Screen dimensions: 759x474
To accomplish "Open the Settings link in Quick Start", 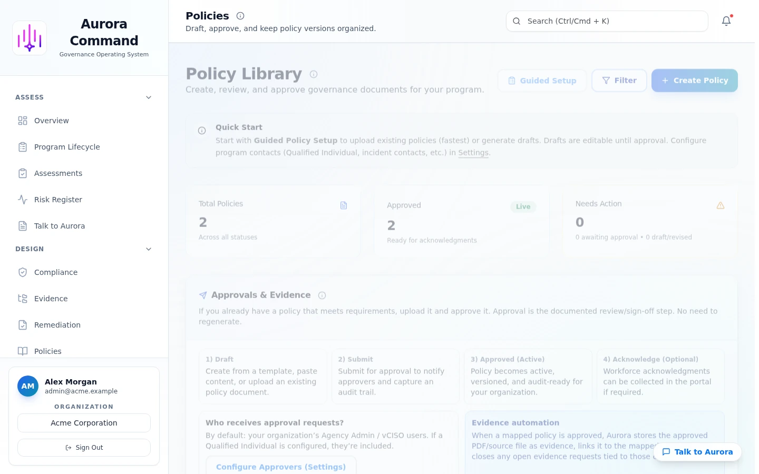I will tap(473, 152).
